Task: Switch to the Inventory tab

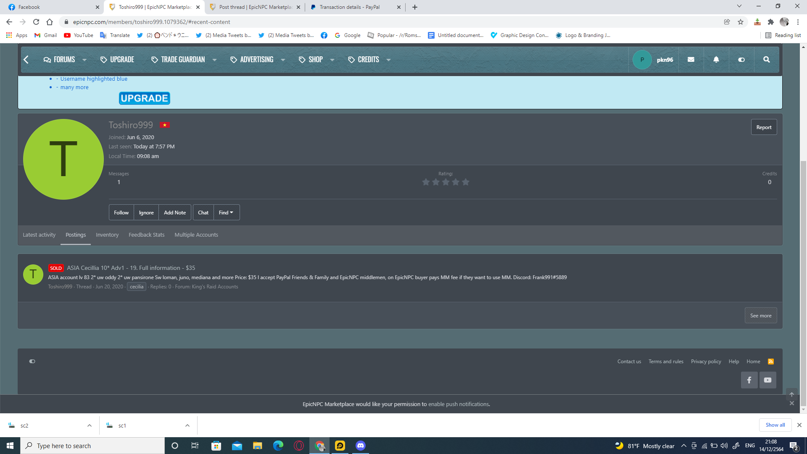Action: point(107,235)
